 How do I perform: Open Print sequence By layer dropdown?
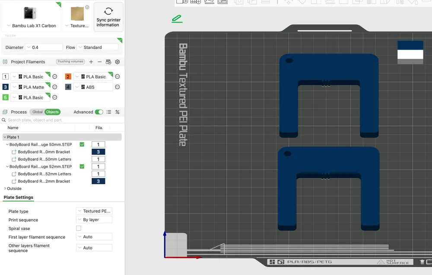94,220
